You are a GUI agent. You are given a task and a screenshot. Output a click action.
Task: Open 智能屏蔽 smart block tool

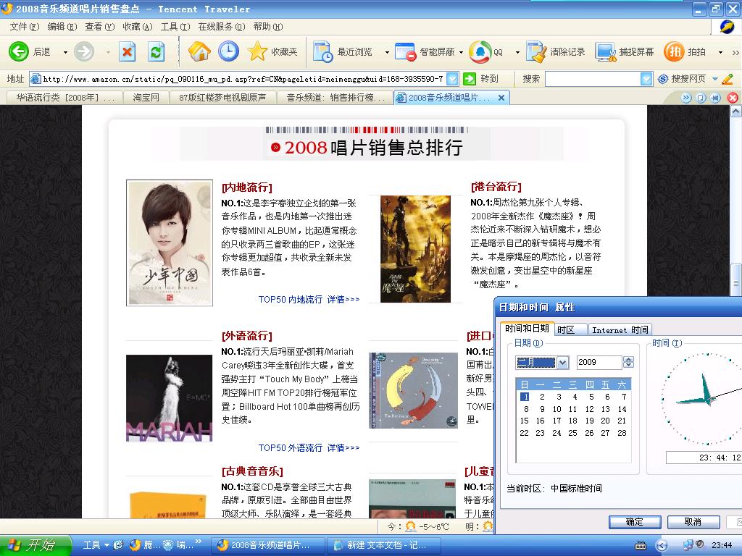click(425, 51)
